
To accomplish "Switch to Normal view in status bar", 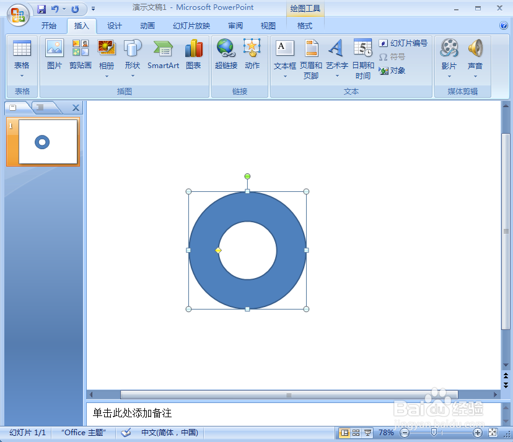I will [x=344, y=433].
